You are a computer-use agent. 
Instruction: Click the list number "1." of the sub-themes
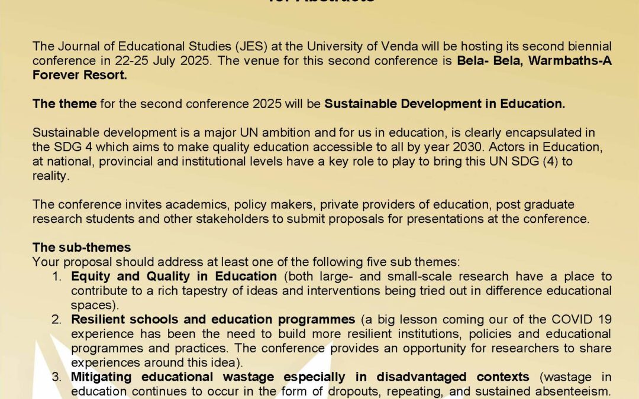pos(57,276)
